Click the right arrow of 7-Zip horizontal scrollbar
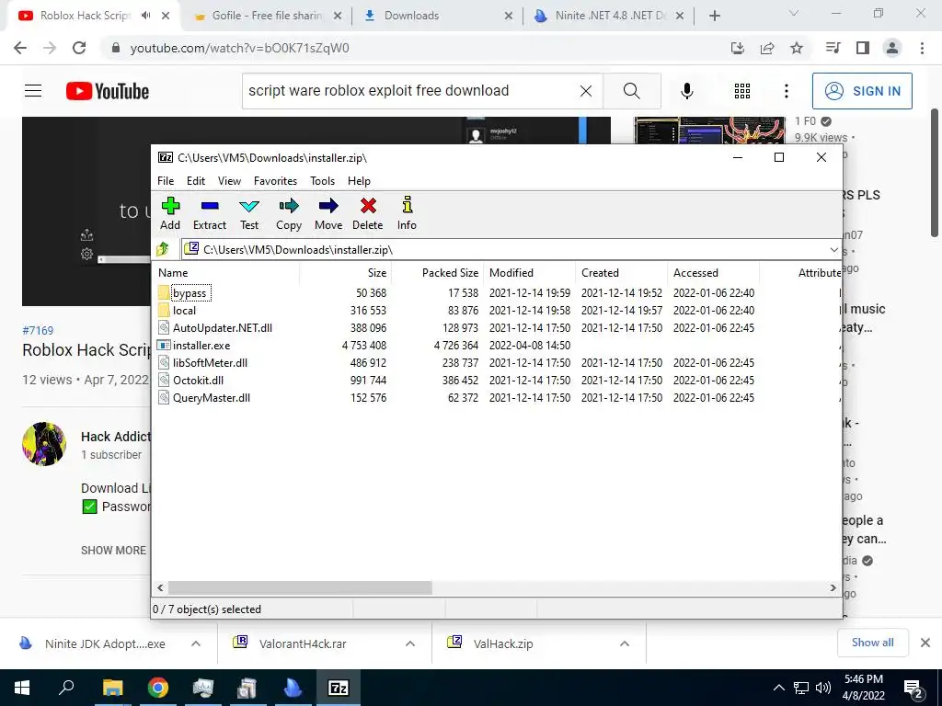Viewport: 942px width, 706px height. click(833, 587)
